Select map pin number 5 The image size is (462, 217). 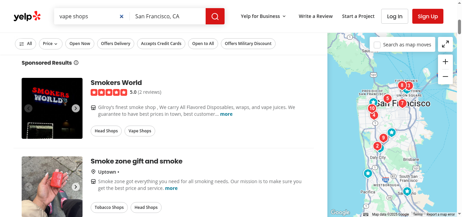point(387,99)
